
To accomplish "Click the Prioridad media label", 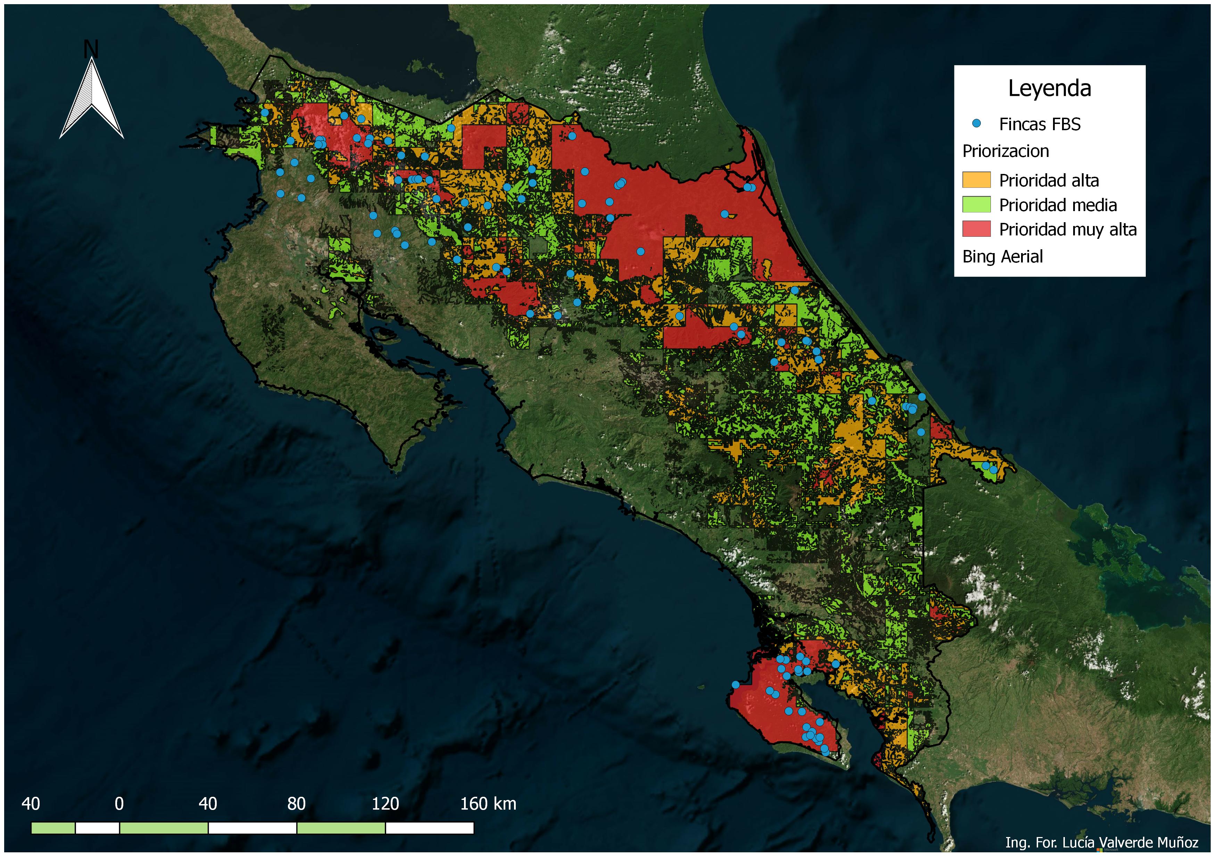I will coord(1058,205).
